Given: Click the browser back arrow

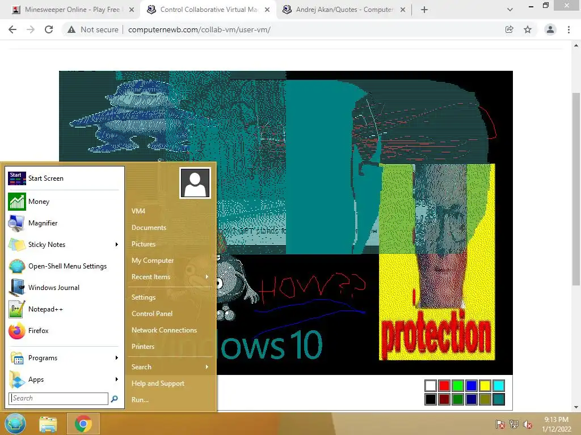Looking at the screenshot, I should click(12, 29).
